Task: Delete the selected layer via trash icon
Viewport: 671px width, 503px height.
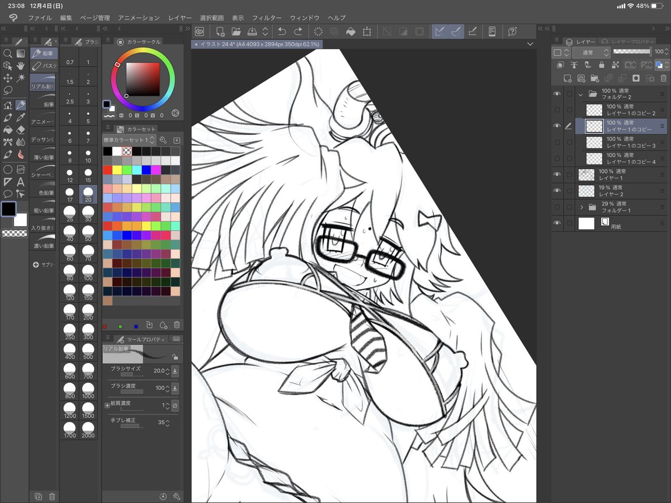Action: pyautogui.click(x=663, y=78)
